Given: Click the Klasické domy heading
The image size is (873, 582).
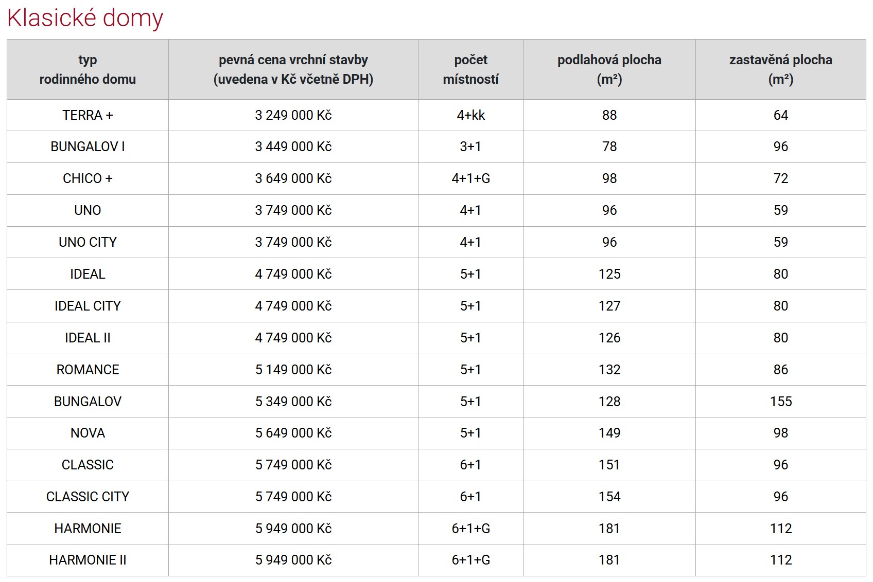Looking at the screenshot, I should [85, 18].
